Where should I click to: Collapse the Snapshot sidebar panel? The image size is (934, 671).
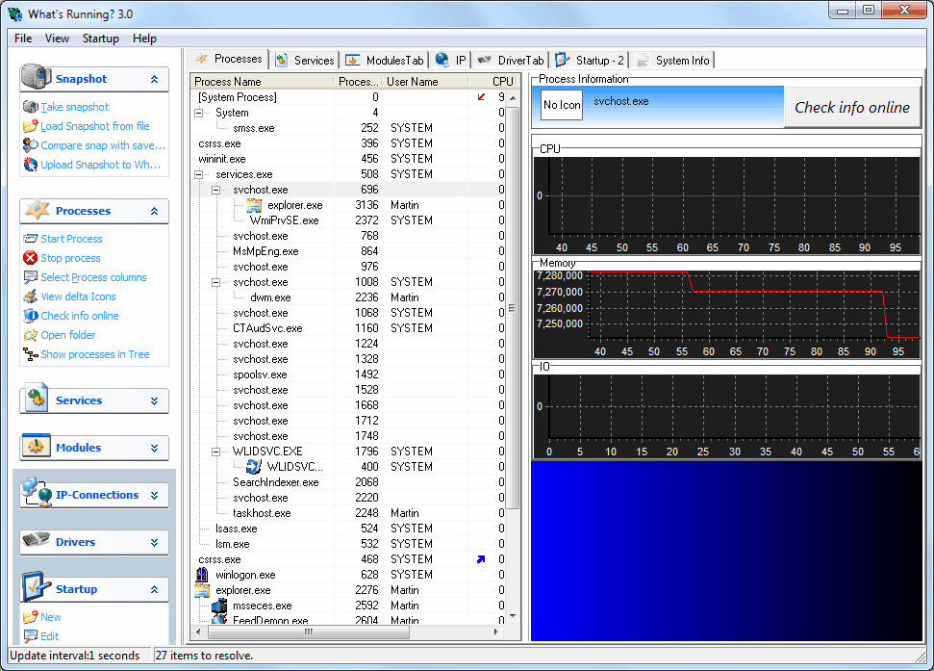click(154, 79)
